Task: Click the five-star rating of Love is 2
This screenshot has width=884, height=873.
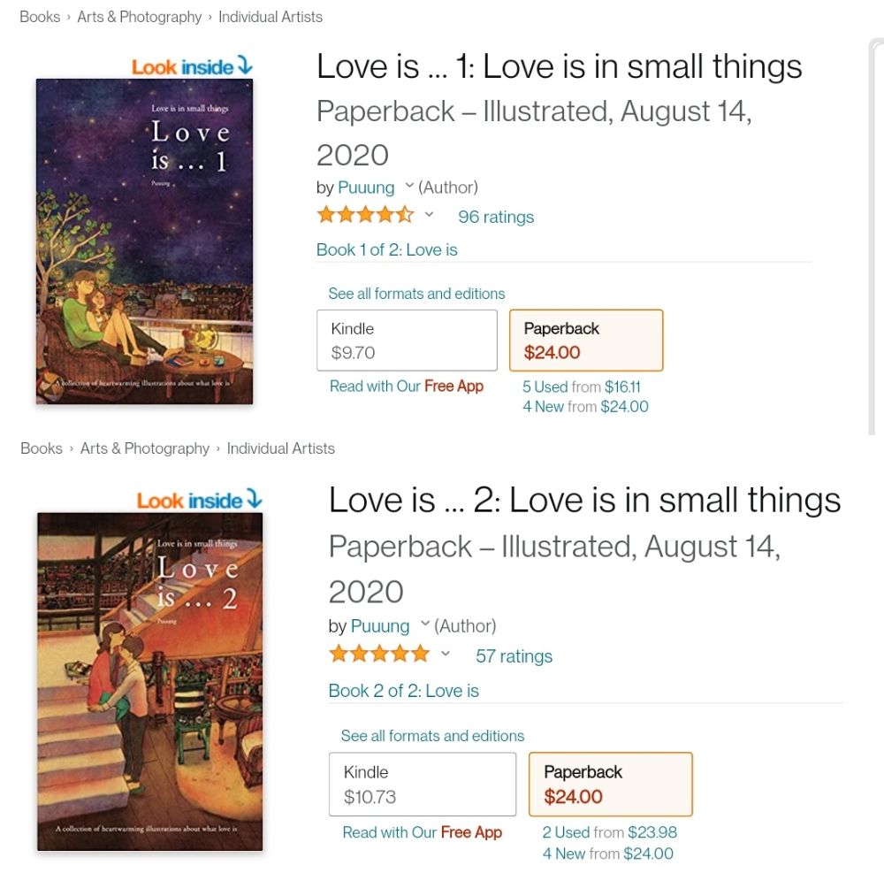Action: tap(378, 655)
